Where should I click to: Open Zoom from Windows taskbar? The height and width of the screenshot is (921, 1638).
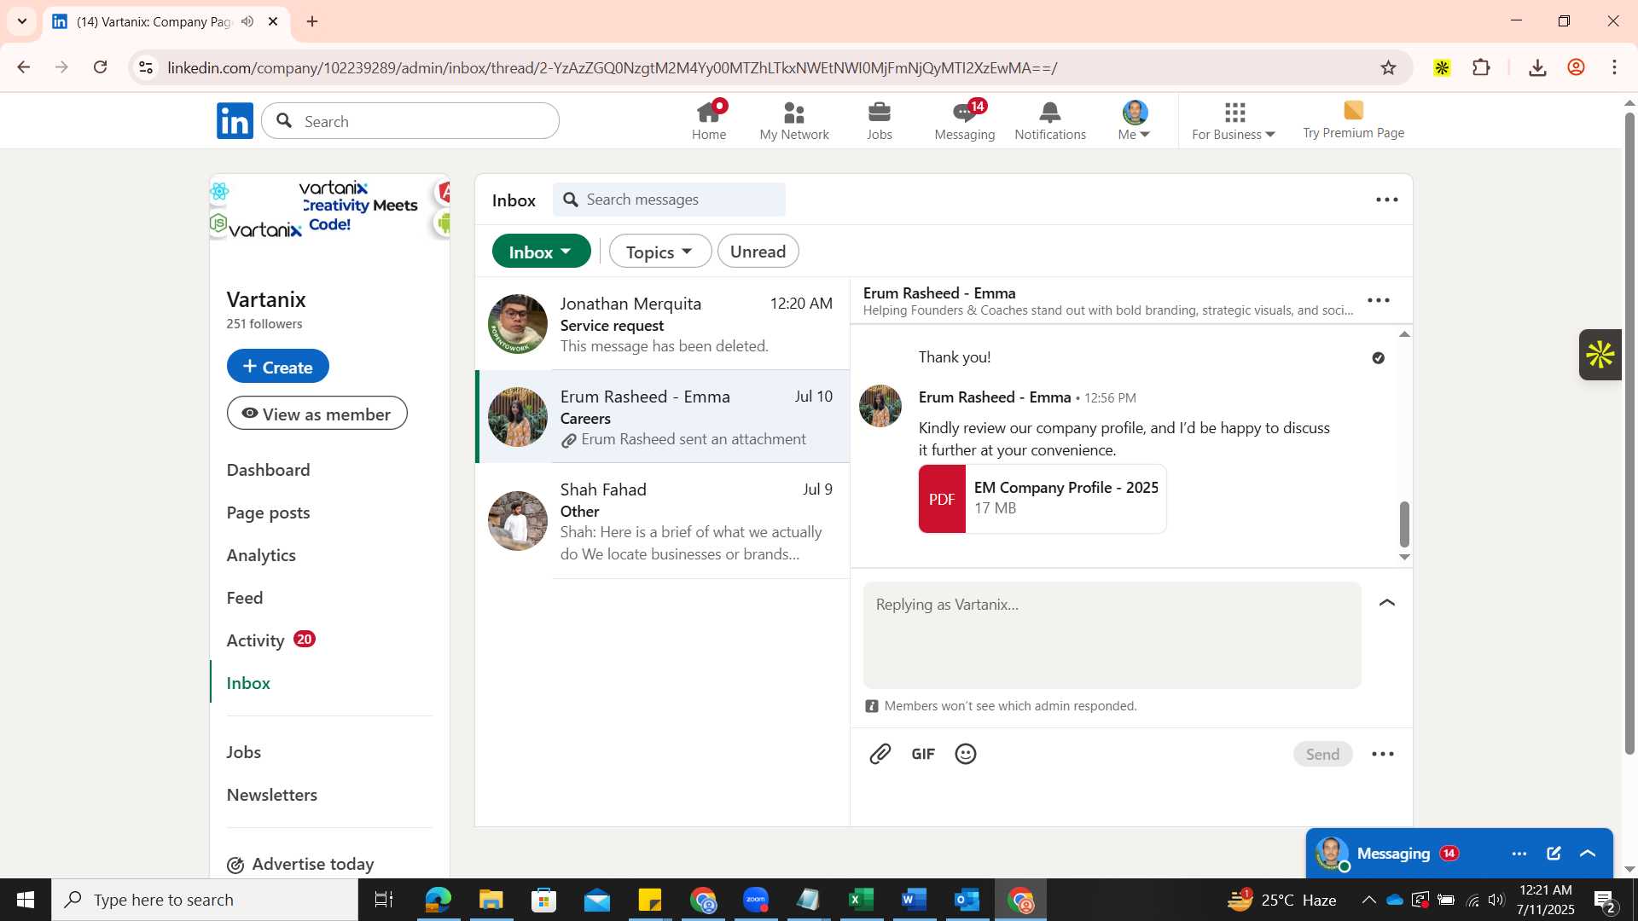click(x=756, y=900)
